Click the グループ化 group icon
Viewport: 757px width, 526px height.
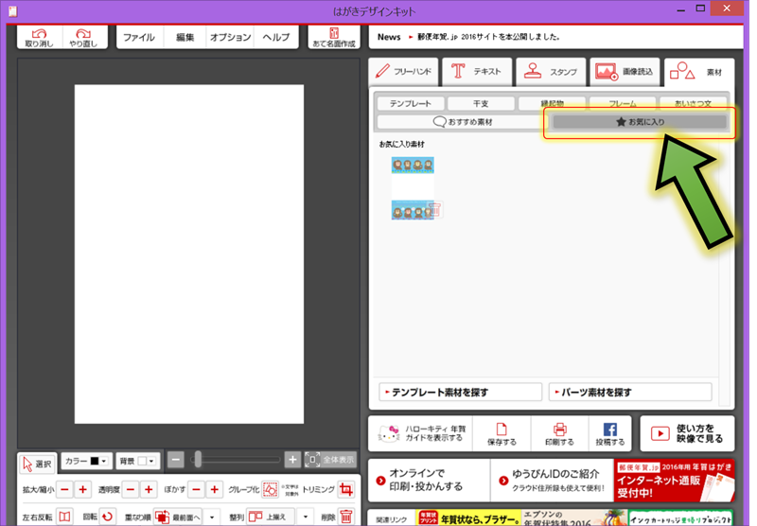coord(270,489)
